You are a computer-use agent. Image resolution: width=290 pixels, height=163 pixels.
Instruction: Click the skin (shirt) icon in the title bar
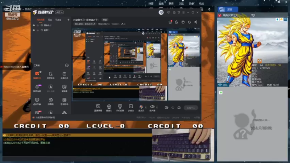[179, 12]
